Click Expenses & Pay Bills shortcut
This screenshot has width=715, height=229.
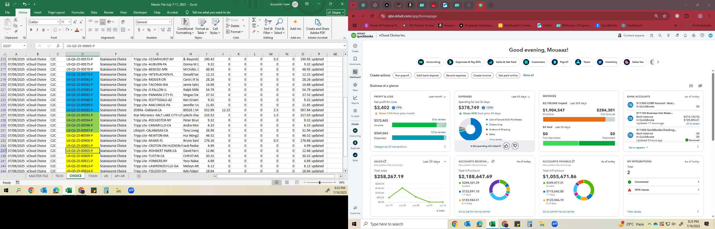465,62
